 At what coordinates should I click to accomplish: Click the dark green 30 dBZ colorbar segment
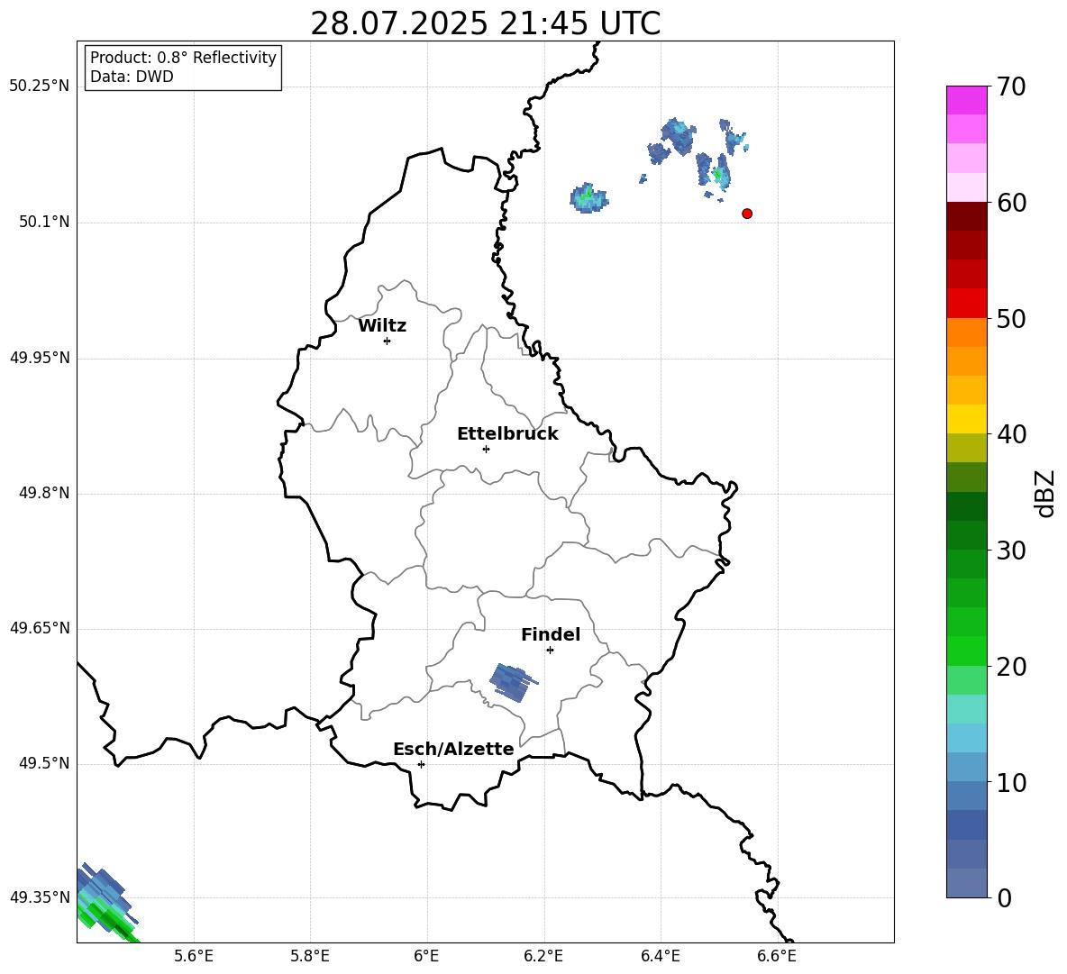966,534
